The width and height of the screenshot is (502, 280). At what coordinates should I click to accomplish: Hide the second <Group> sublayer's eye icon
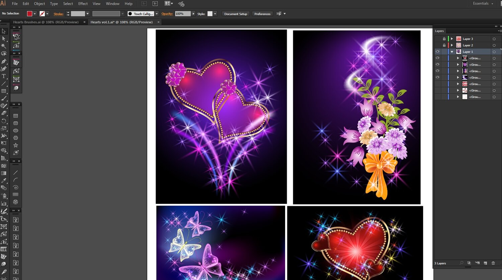coord(437,64)
